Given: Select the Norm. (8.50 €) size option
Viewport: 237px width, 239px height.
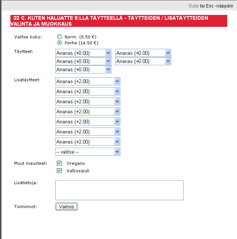Looking at the screenshot, I should point(59,37).
